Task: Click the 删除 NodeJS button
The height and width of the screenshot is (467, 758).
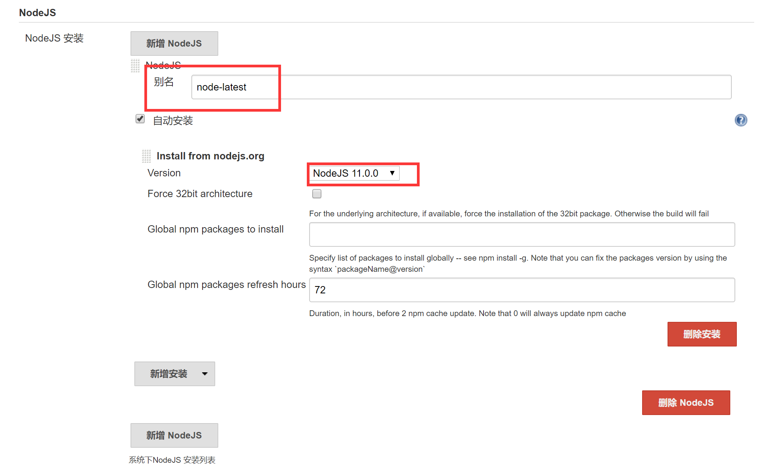Action: point(686,403)
